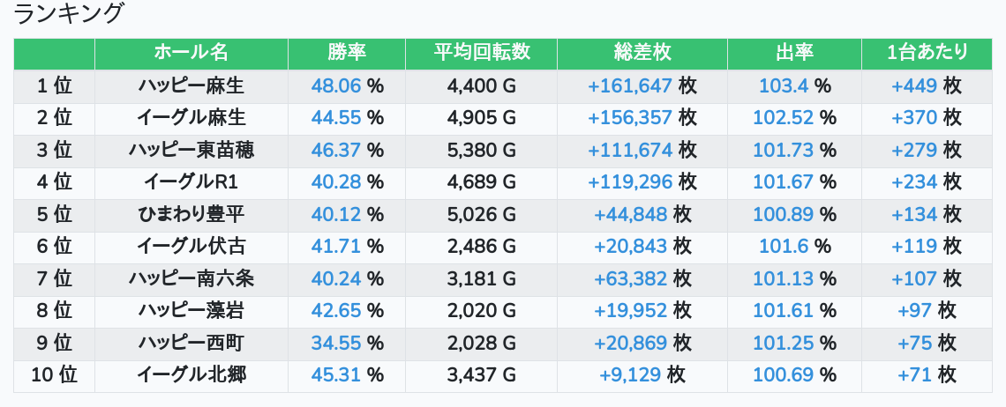Open the ハッピー麻生 hall entry
This screenshot has width=1006, height=407.
191,85
